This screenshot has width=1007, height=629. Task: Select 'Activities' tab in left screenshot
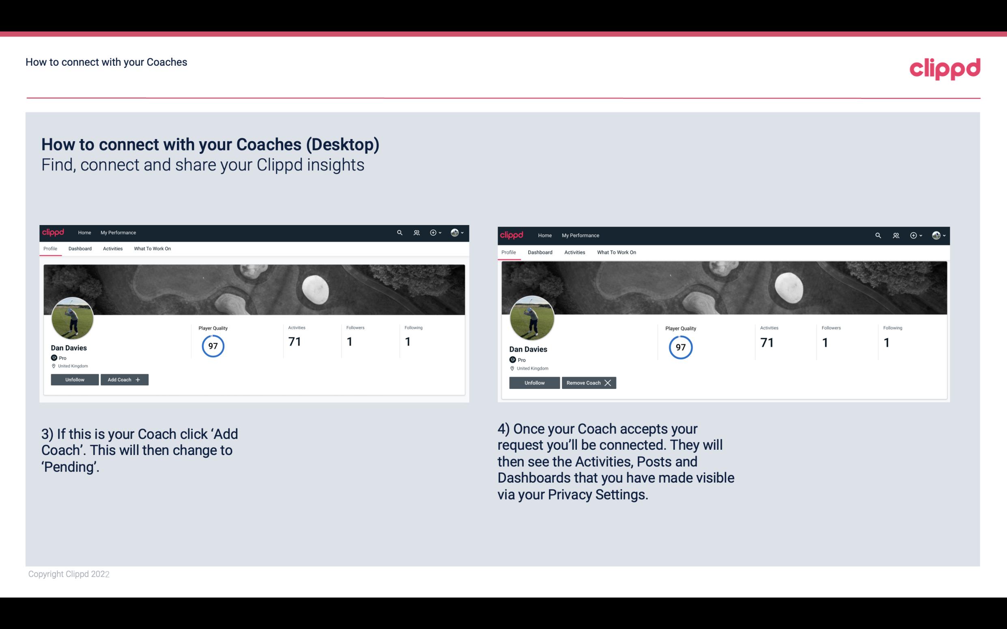[112, 249]
